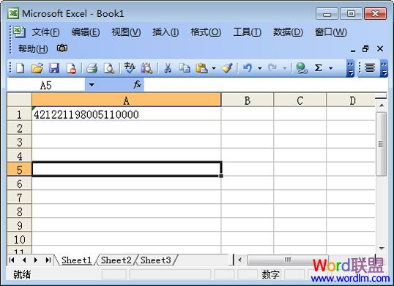Paste with the clipboard icon
Screen dimensions: 394x286
202,68
